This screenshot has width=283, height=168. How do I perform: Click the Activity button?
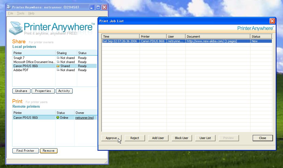64,91
